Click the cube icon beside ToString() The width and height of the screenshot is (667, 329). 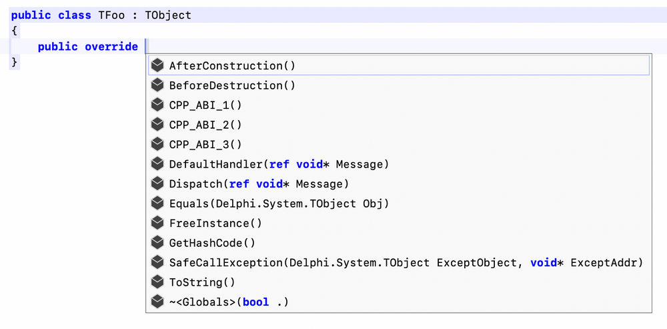tap(157, 282)
